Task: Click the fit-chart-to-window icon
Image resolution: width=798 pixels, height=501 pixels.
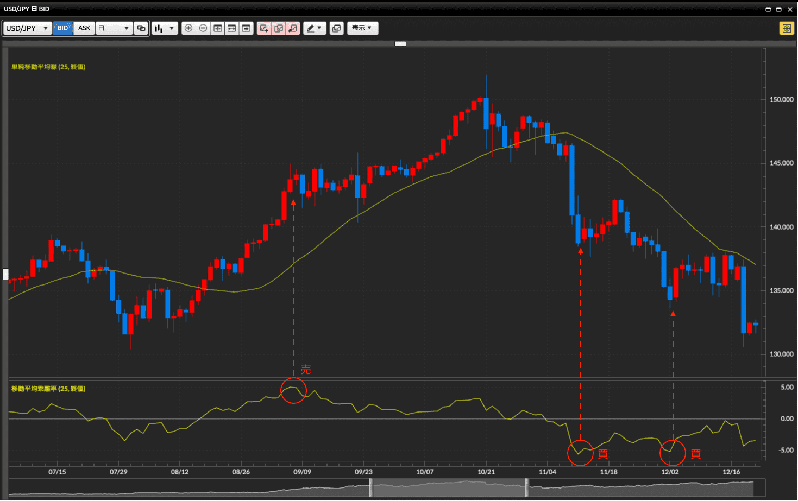Action: (x=218, y=28)
